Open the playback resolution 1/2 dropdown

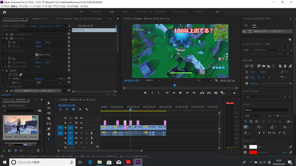[x=204, y=80]
